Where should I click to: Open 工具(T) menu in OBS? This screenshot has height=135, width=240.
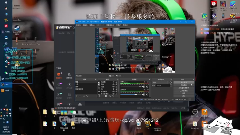coord(118,25)
